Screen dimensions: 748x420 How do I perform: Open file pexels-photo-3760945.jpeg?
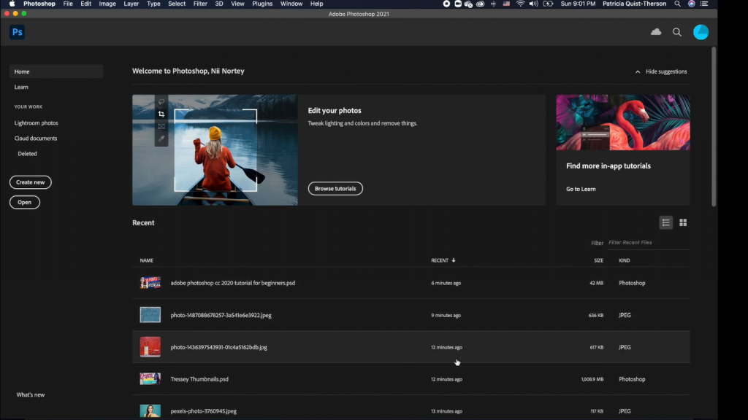click(204, 411)
